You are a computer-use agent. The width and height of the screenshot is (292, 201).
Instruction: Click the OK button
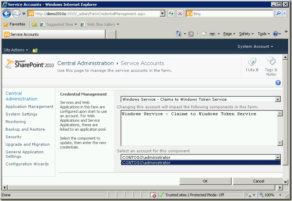[x=205, y=181]
